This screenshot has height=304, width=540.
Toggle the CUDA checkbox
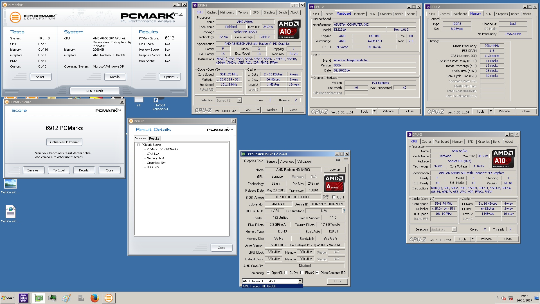coord(286,272)
